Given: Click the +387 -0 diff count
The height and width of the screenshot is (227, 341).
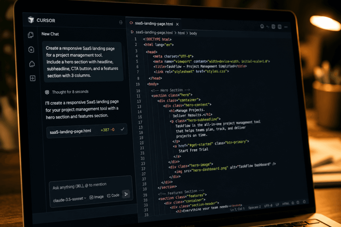Looking at the screenshot, I should (x=108, y=130).
